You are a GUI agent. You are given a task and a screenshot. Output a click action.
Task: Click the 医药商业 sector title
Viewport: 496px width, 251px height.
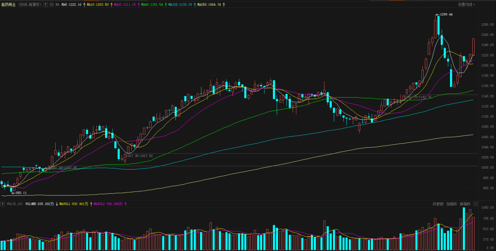point(8,4)
